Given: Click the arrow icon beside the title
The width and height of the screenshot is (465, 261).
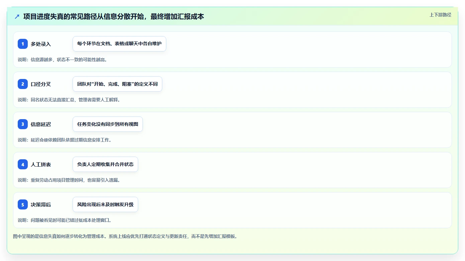Looking at the screenshot, I should 17,16.
